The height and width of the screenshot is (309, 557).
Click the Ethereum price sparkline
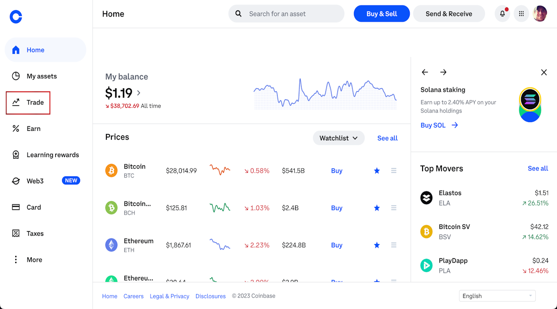pyautogui.click(x=220, y=244)
